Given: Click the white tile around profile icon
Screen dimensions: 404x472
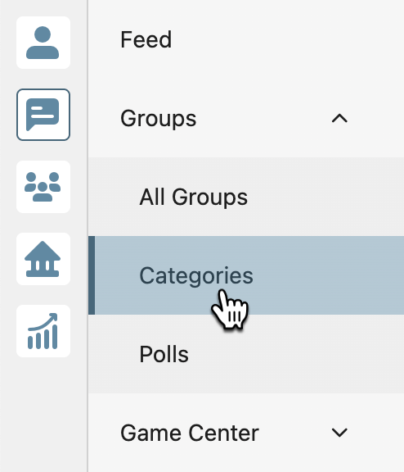Looking at the screenshot, I should pos(43,43).
